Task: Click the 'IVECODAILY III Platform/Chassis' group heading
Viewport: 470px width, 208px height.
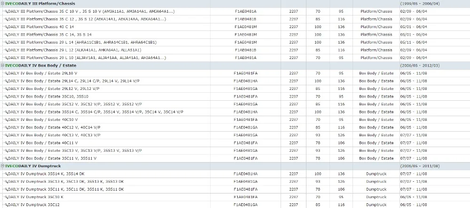Action: click(x=40, y=4)
